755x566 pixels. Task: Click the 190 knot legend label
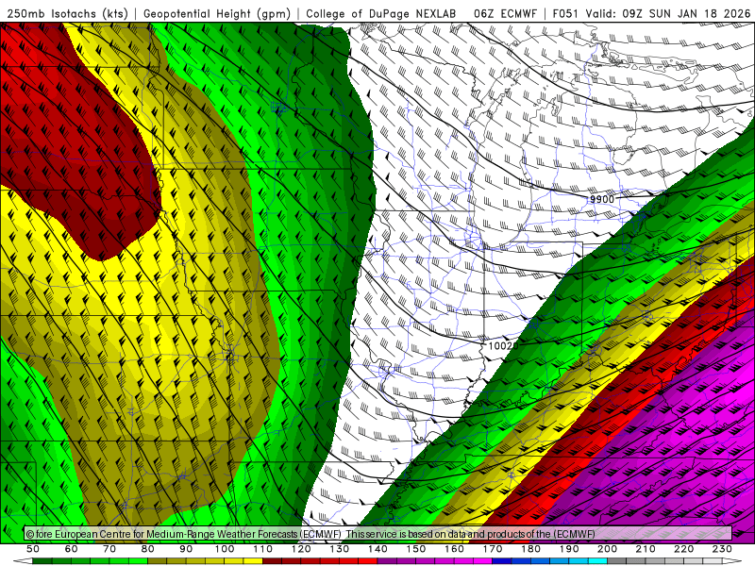coord(569,549)
